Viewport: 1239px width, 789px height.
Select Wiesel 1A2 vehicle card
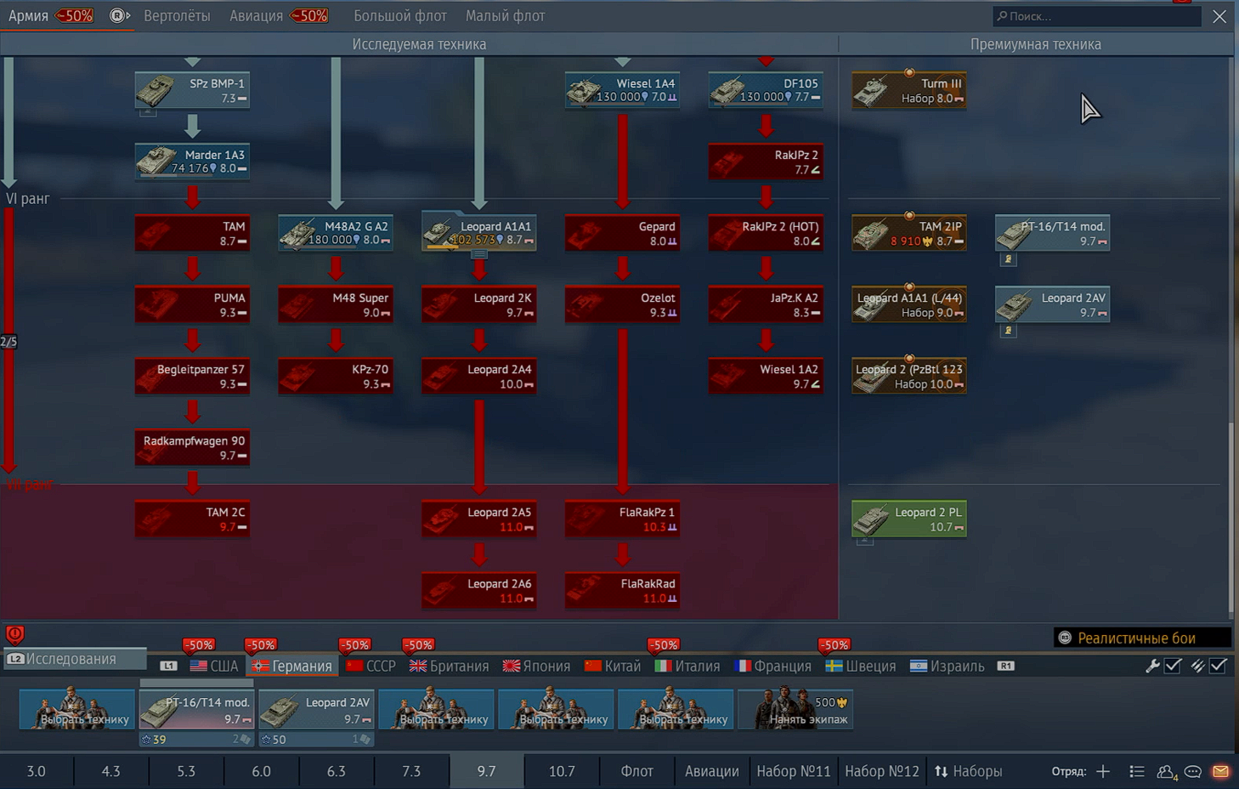[766, 376]
